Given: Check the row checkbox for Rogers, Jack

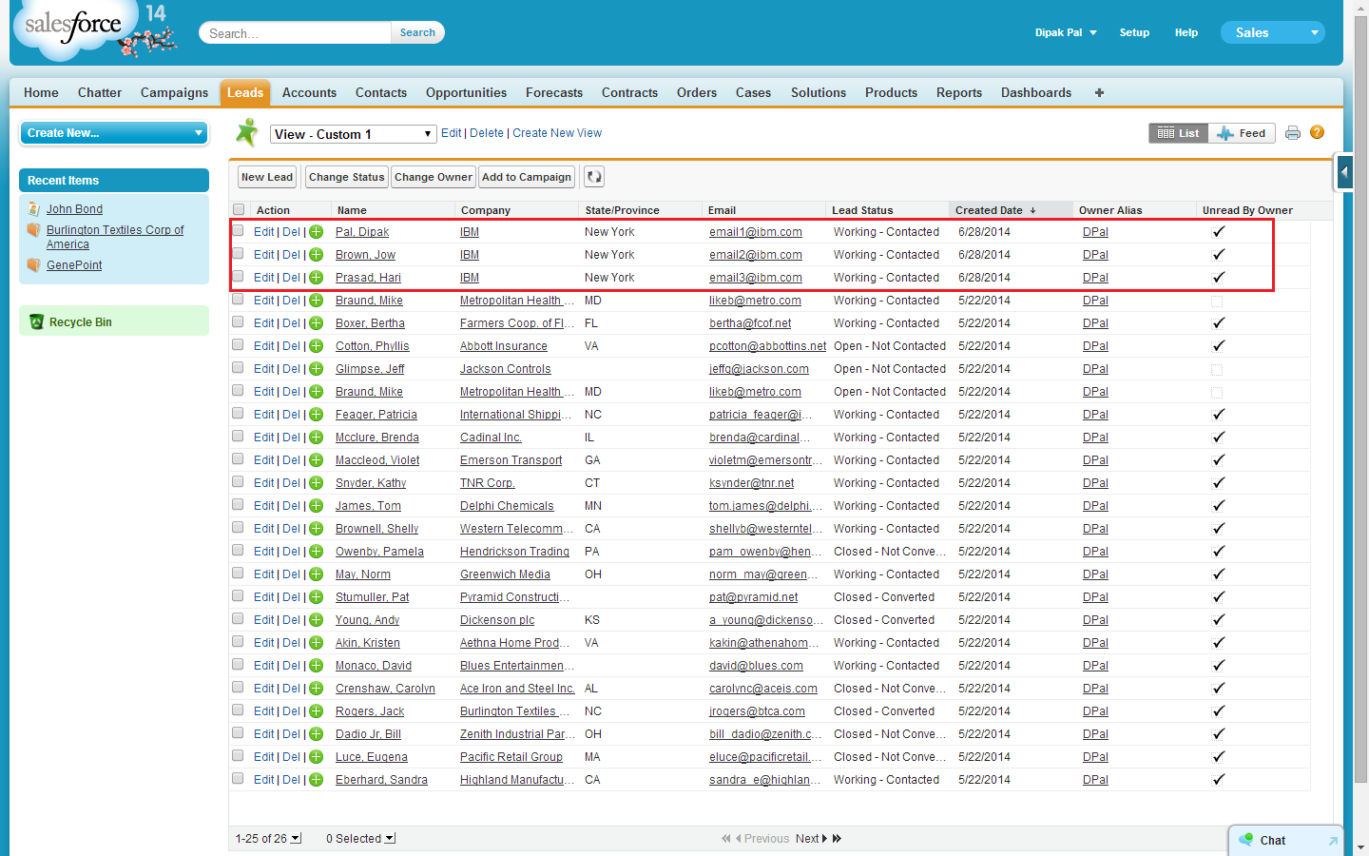Looking at the screenshot, I should [x=239, y=710].
